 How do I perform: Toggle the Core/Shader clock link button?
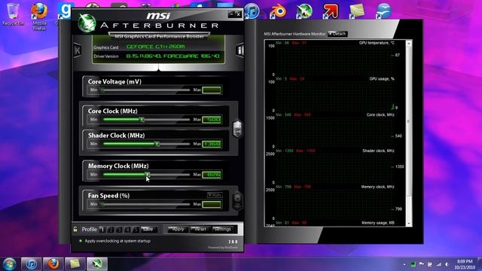(237, 129)
